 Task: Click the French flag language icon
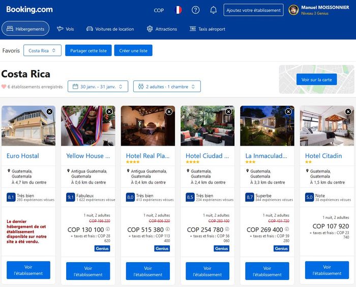tap(177, 10)
